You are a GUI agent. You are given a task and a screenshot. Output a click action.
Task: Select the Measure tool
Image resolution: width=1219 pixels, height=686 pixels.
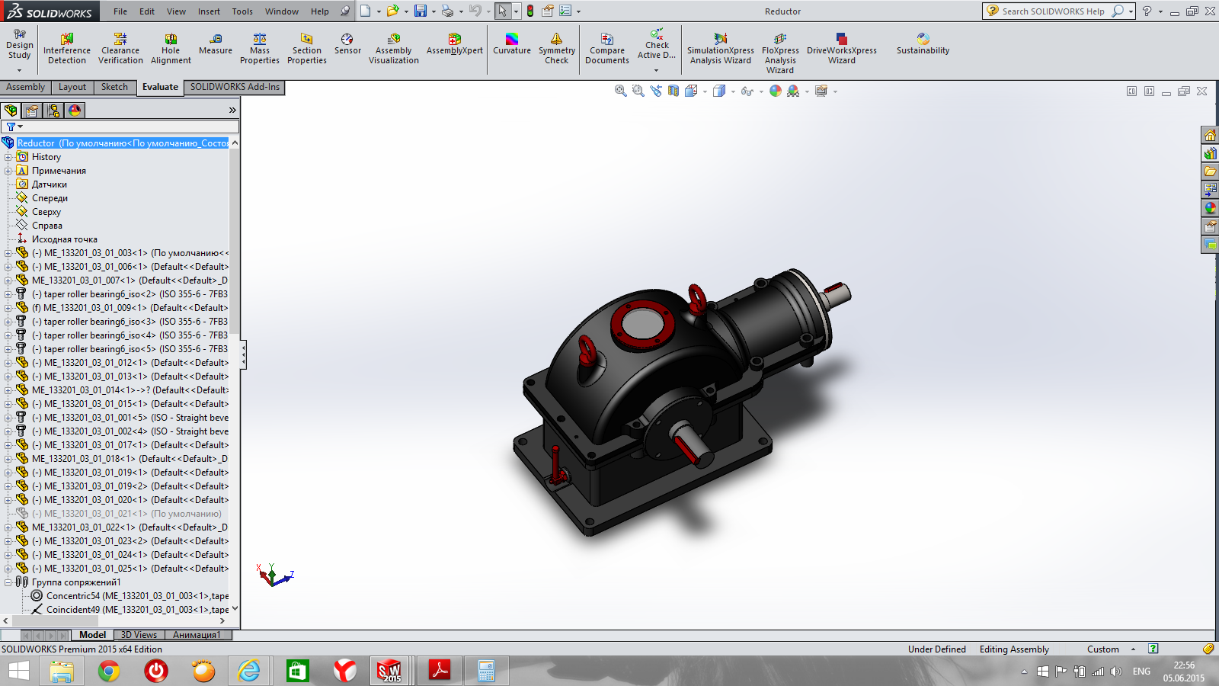(216, 44)
